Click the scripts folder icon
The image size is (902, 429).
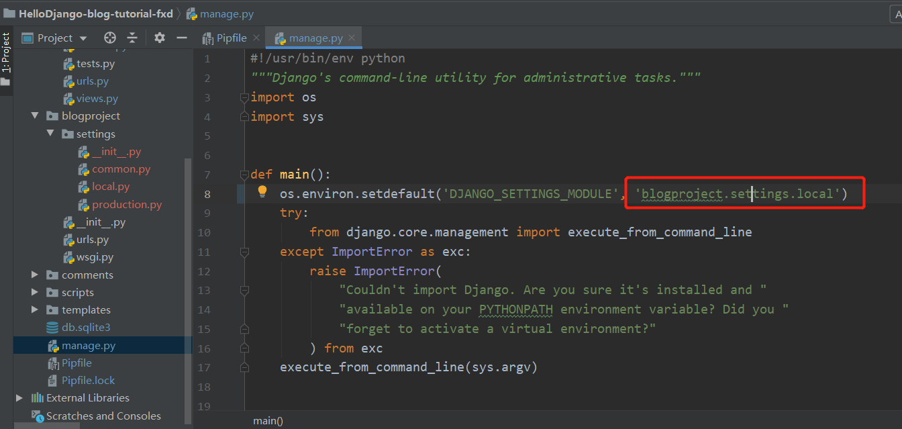tap(52, 292)
